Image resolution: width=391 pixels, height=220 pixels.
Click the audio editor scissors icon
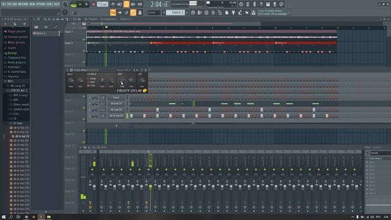247,4
